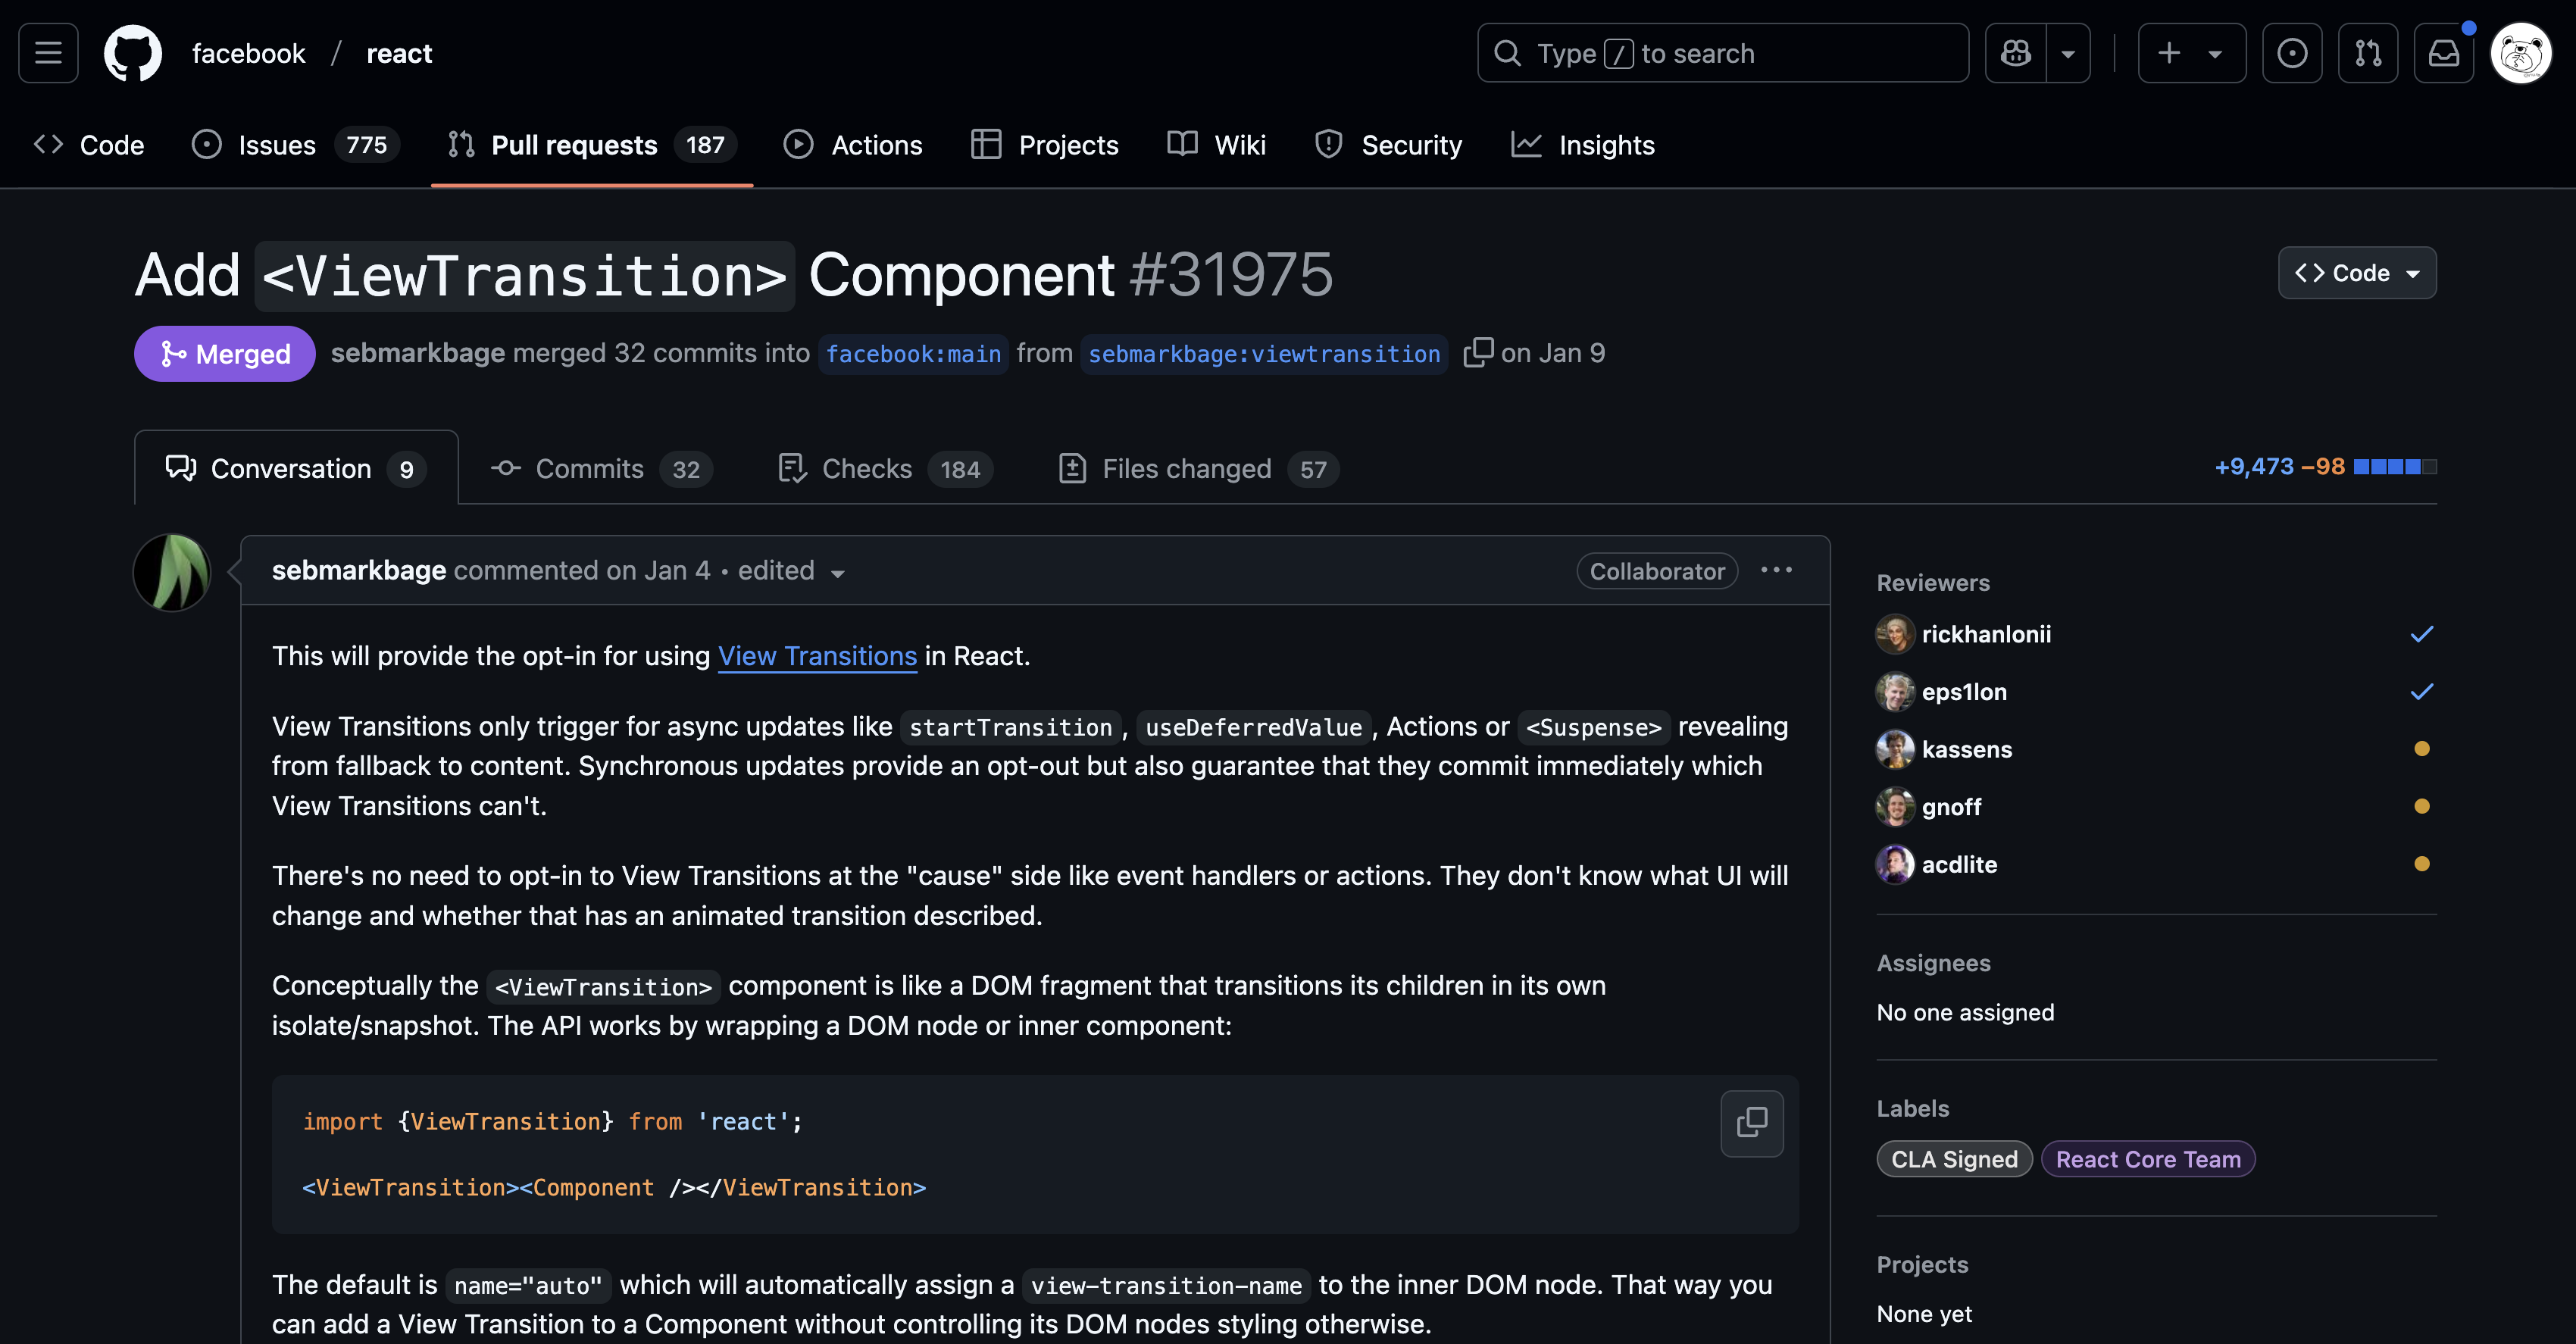Open Copilot chat icon in header
The width and height of the screenshot is (2576, 1344).
(2016, 53)
